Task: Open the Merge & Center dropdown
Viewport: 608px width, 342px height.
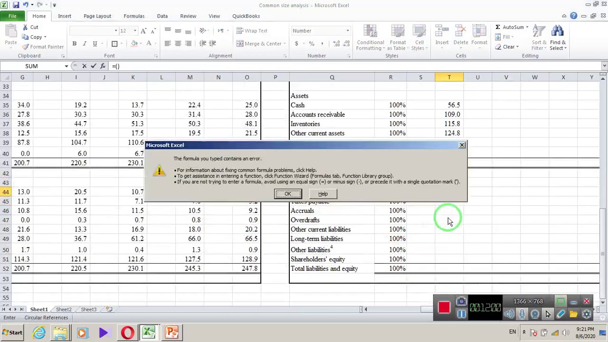Action: click(x=285, y=44)
